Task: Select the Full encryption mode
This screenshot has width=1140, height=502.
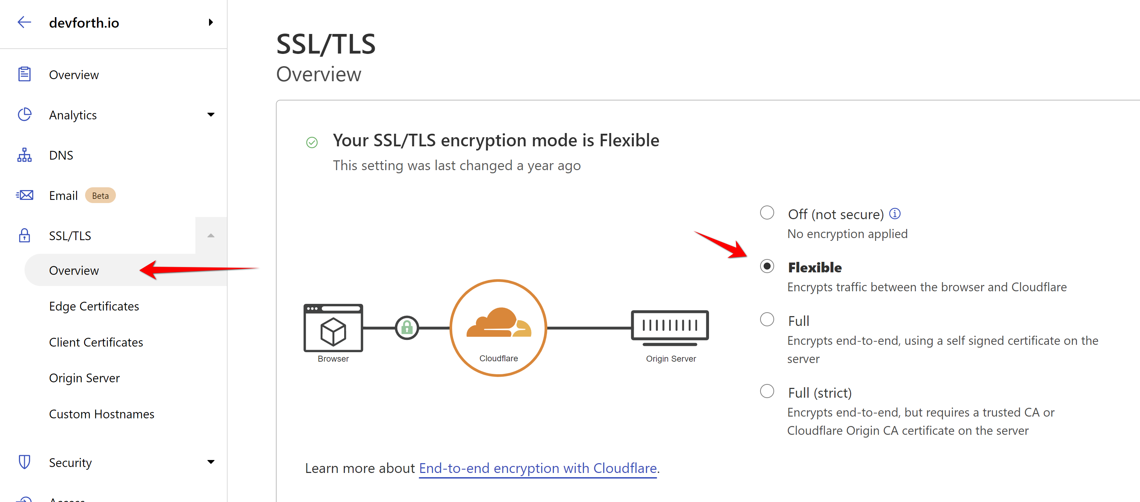Action: (x=767, y=319)
